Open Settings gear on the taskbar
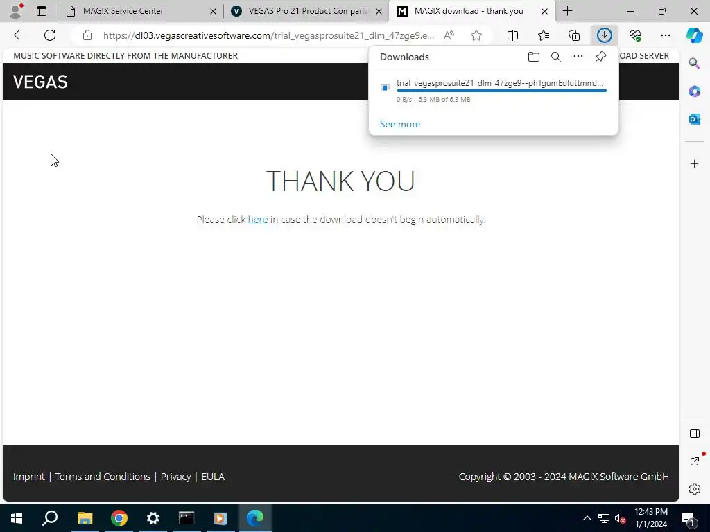 point(153,518)
